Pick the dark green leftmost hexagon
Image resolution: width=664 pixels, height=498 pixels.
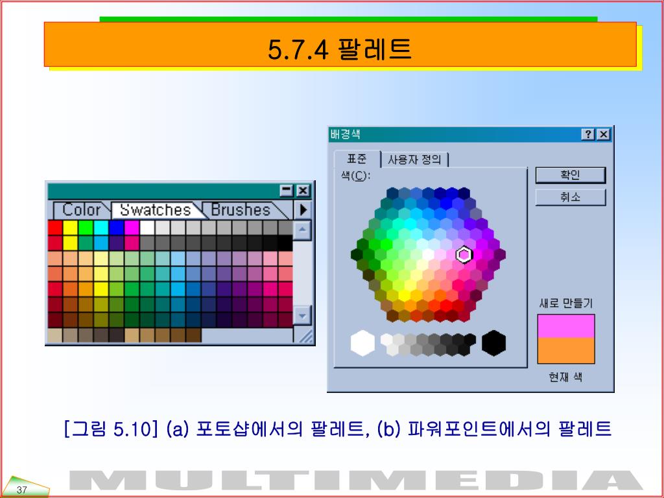(357, 254)
